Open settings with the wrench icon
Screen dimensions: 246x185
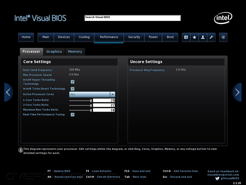tap(211, 37)
